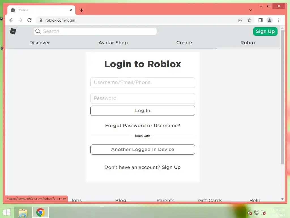The width and height of the screenshot is (290, 218).
Task: Click the browser forward arrow
Action: (x=20, y=20)
